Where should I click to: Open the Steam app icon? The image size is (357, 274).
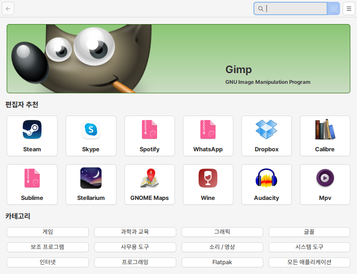click(32, 130)
